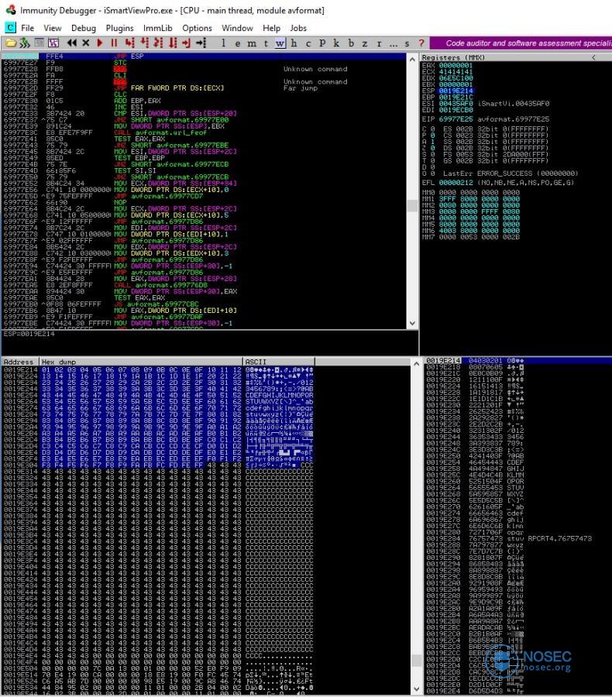612x697 pixels.
Task: Click the Step over icon
Action: coord(144,43)
